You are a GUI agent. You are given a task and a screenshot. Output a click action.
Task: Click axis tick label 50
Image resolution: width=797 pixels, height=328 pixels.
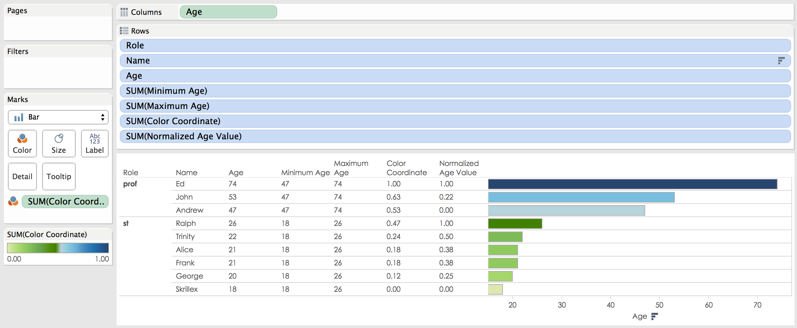click(659, 305)
